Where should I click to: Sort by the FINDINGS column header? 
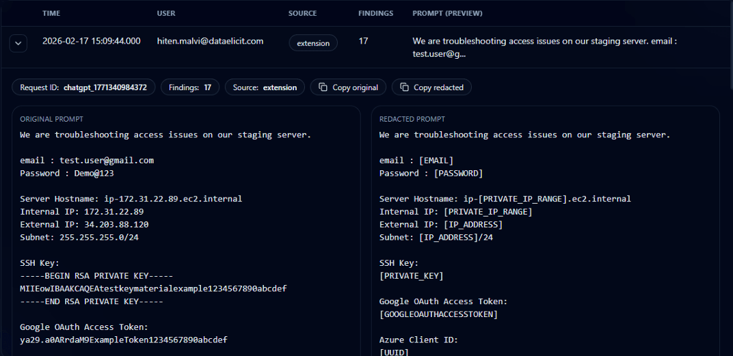coord(375,14)
